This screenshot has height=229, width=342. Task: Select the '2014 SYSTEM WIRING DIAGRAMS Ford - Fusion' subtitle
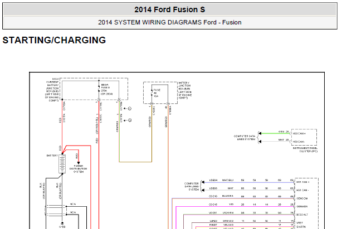[169, 22]
